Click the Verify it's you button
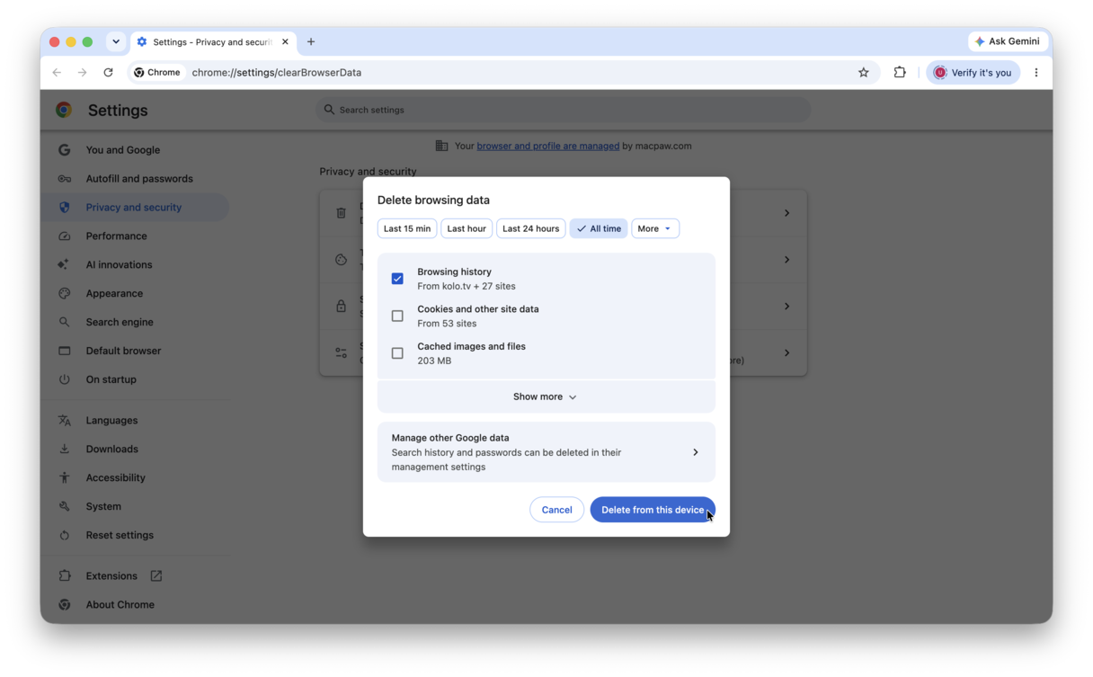The height and width of the screenshot is (677, 1093). point(973,73)
